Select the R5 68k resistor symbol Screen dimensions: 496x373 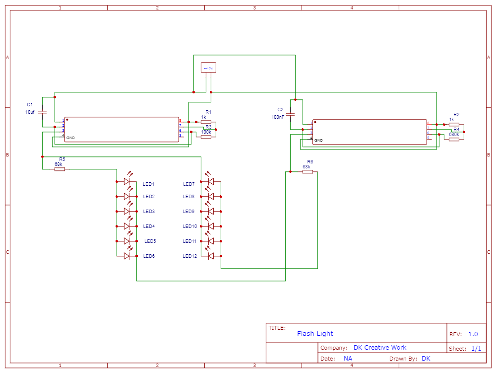tap(59, 169)
